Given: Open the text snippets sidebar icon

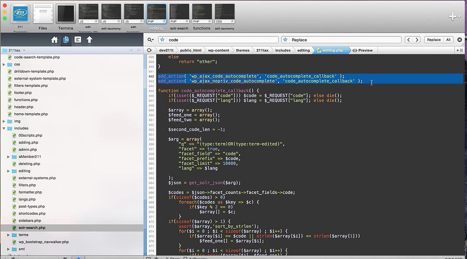Looking at the screenshot, I should [78, 40].
